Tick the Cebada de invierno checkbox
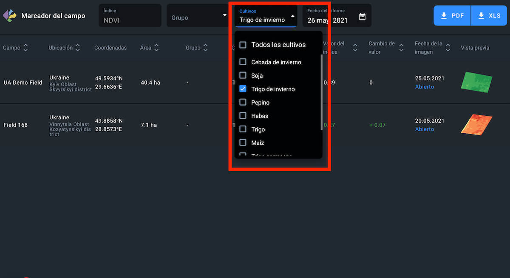510x278 pixels. coord(243,62)
